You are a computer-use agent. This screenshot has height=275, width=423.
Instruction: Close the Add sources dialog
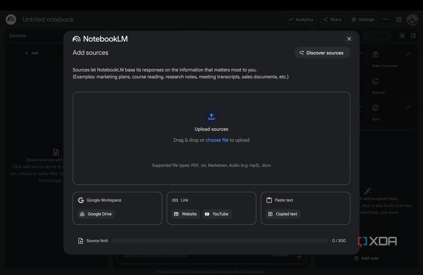[349, 39]
